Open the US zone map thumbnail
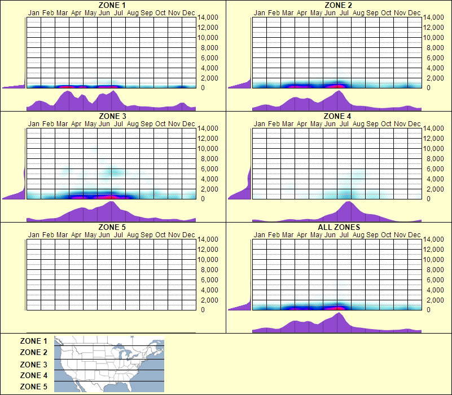Viewport: 452px width, 395px height. [x=109, y=364]
